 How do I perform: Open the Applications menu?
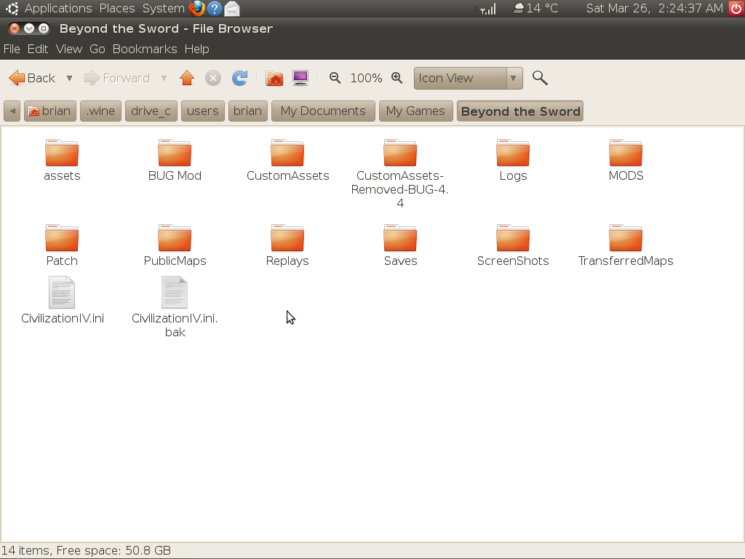point(58,9)
